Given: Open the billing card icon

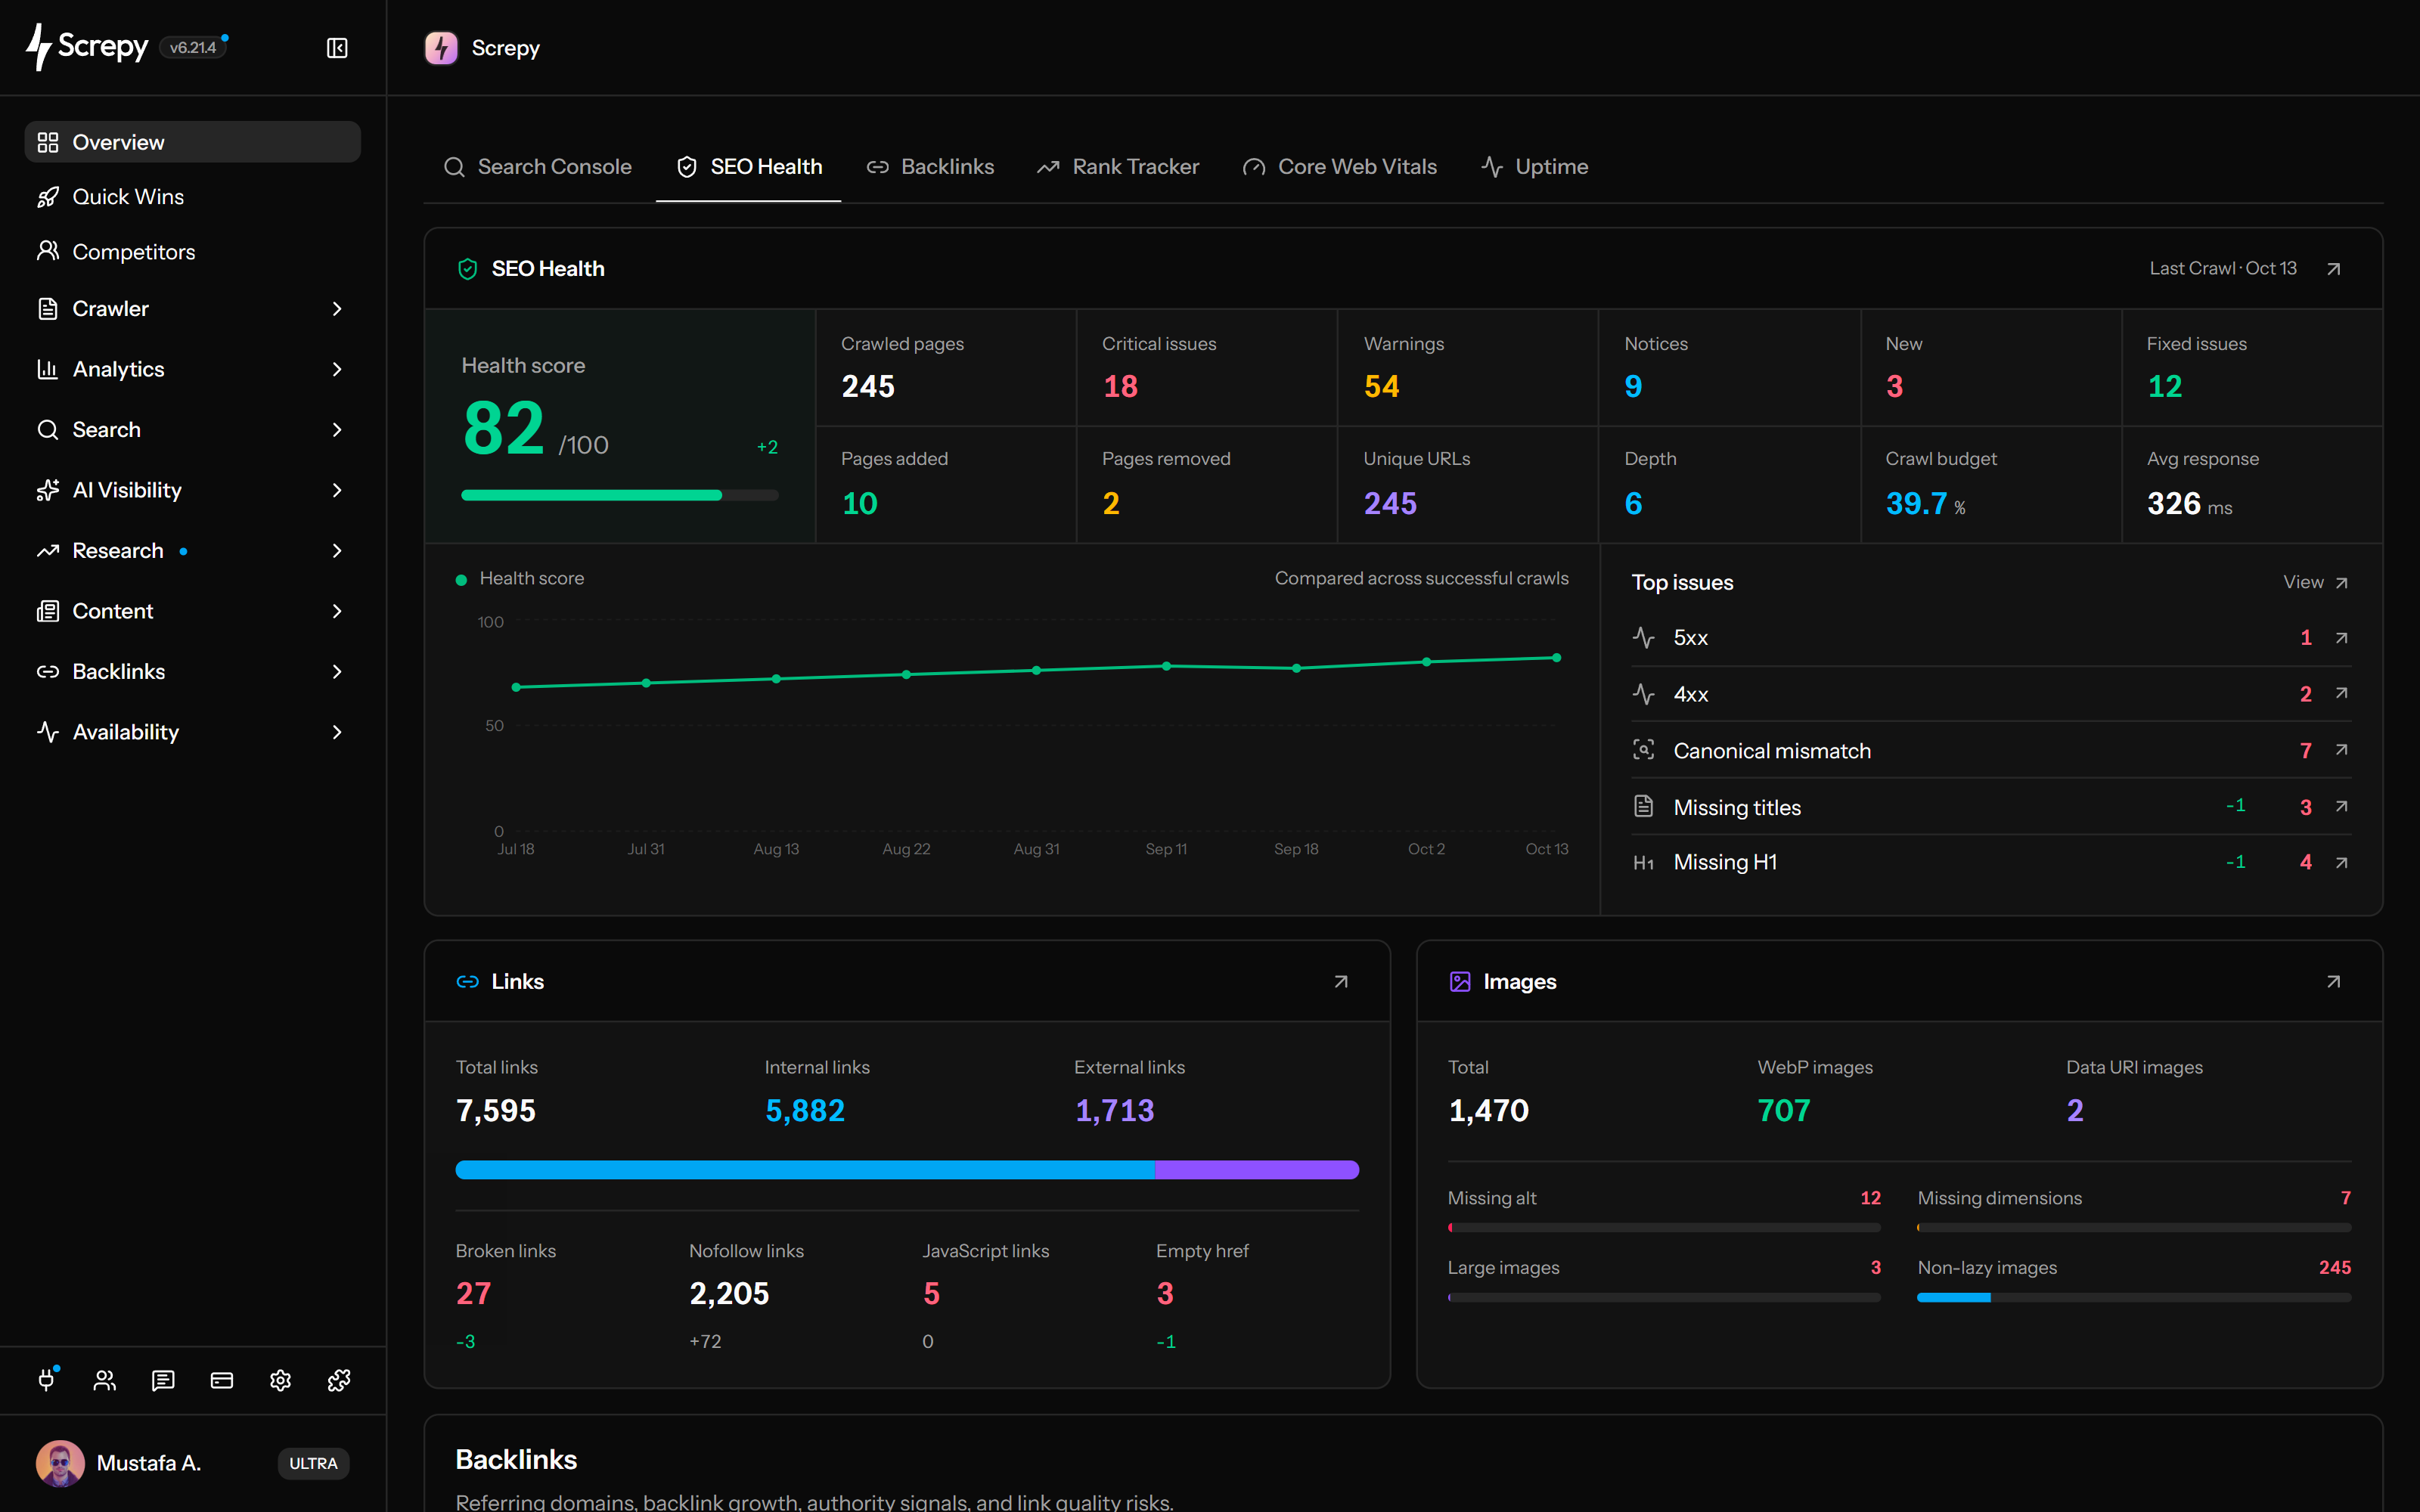Looking at the screenshot, I should [222, 1380].
